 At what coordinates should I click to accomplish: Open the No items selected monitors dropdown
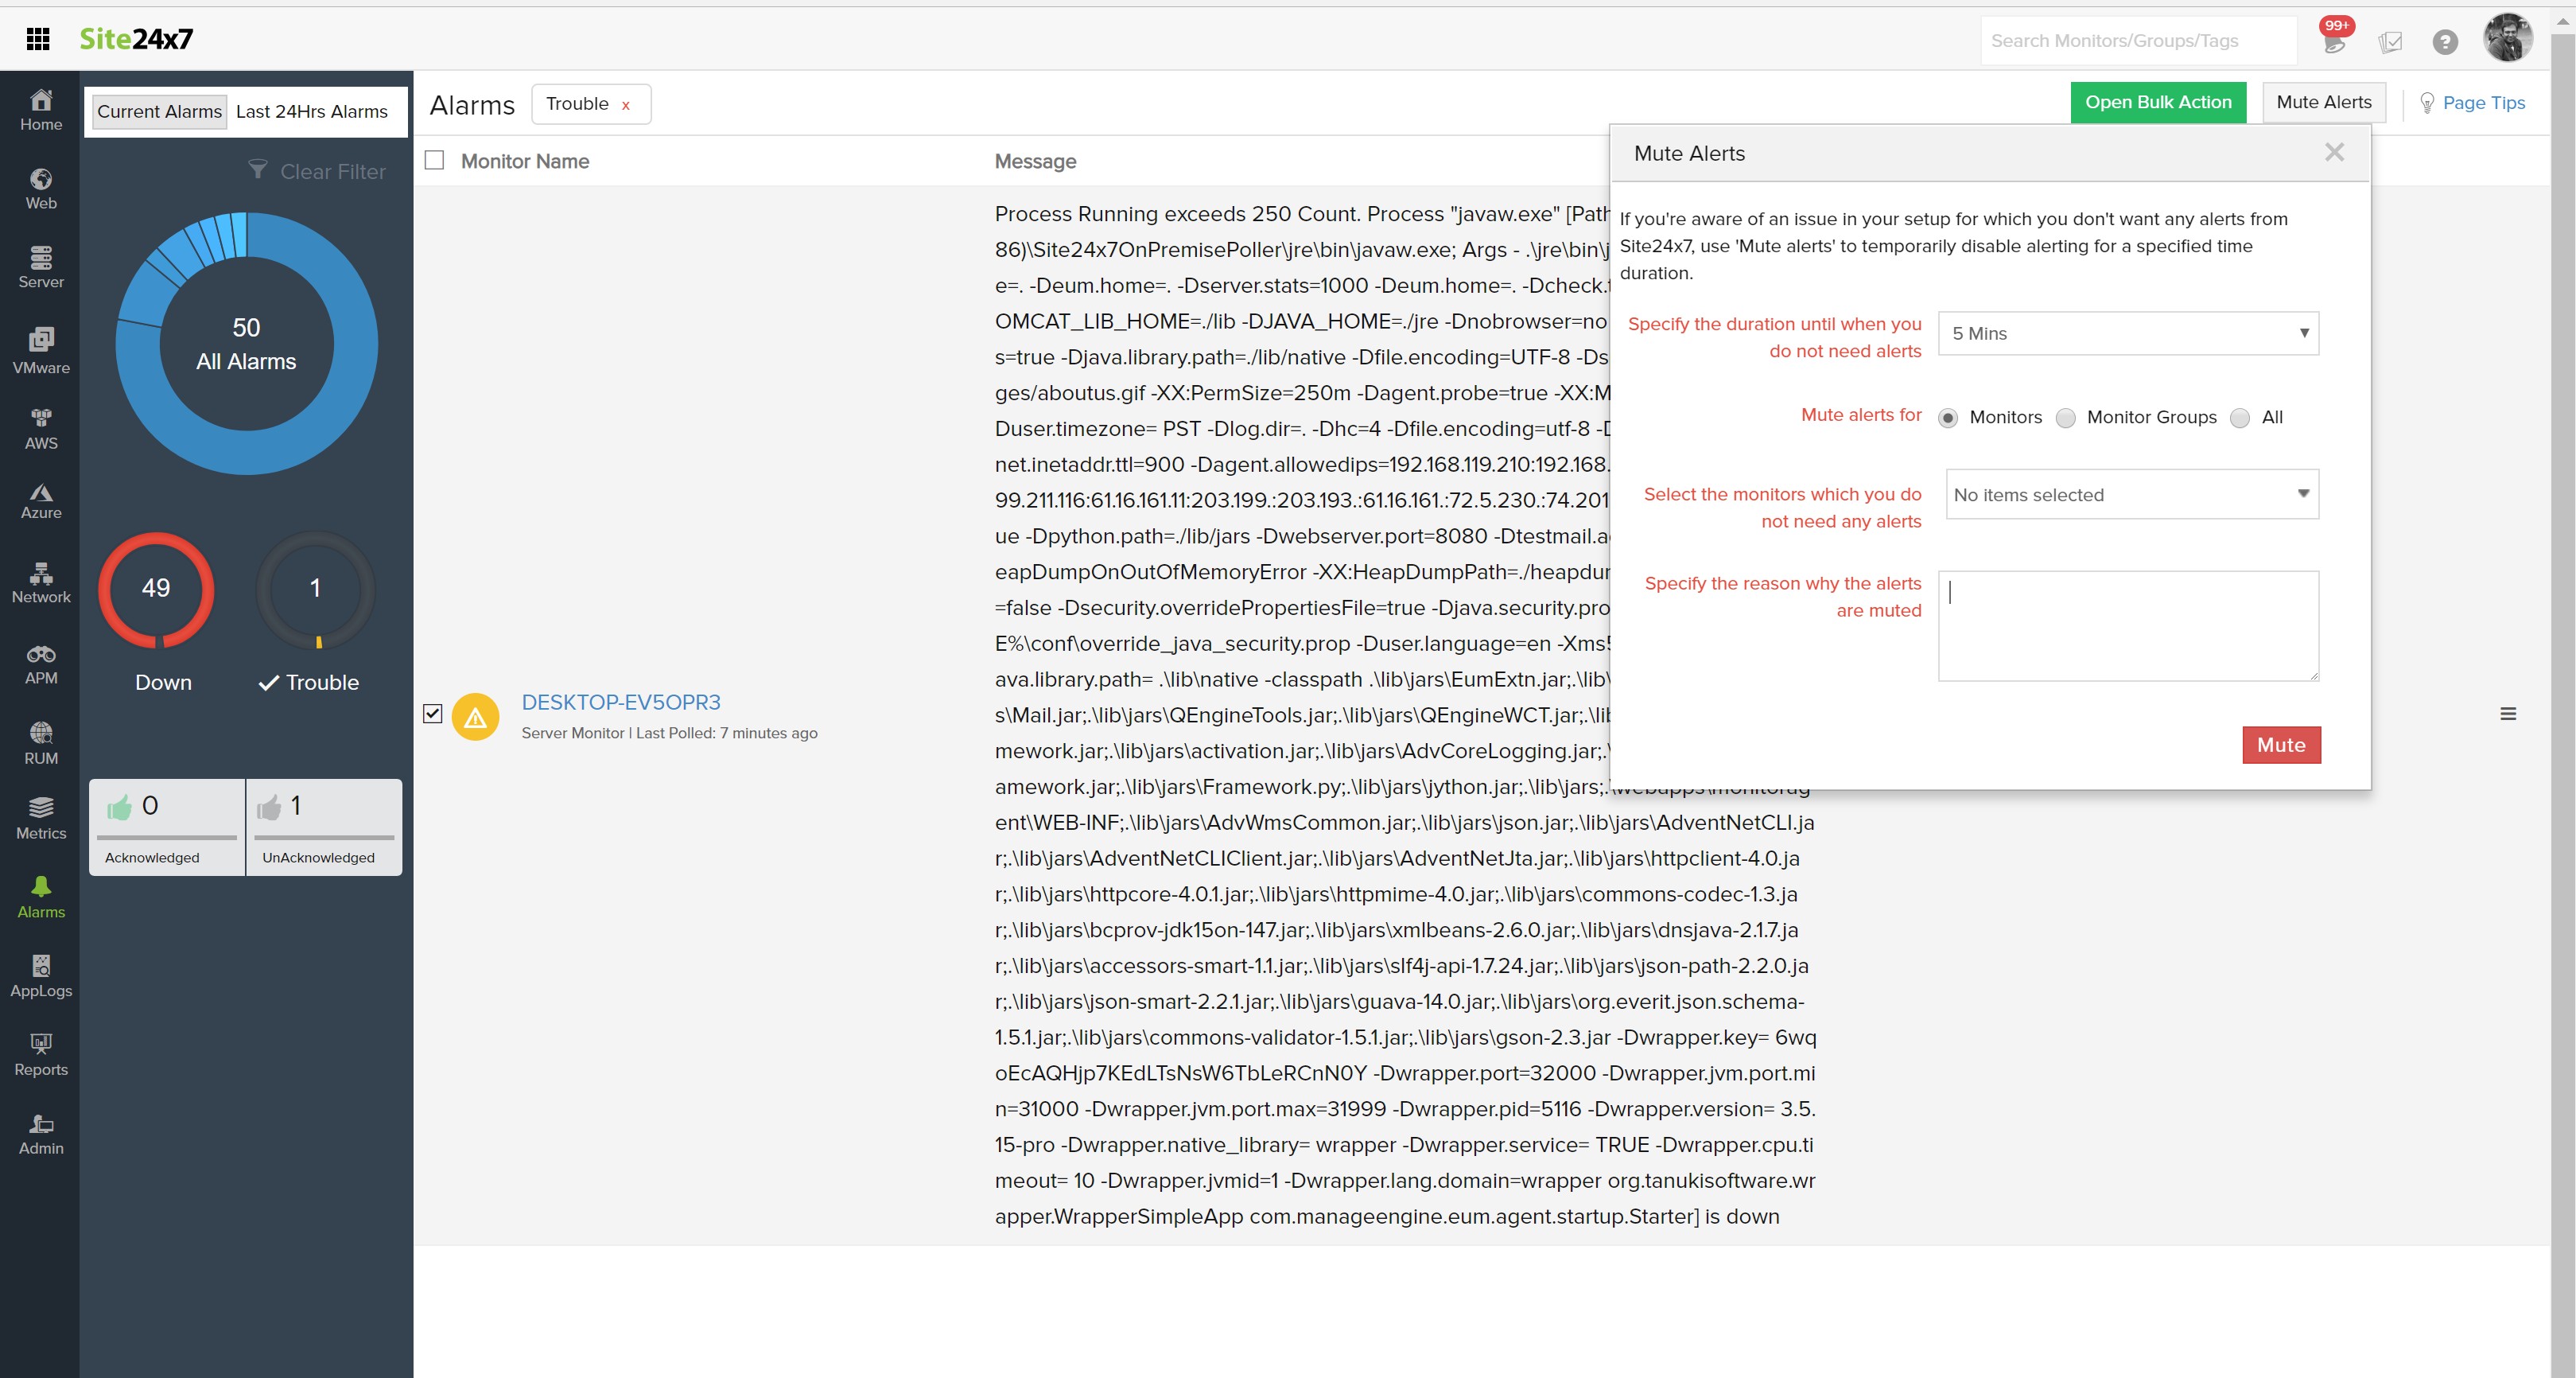(x=2131, y=494)
